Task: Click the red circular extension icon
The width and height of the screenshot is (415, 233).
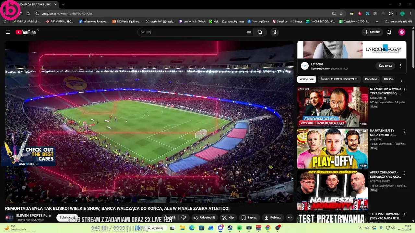Action: click(360, 14)
